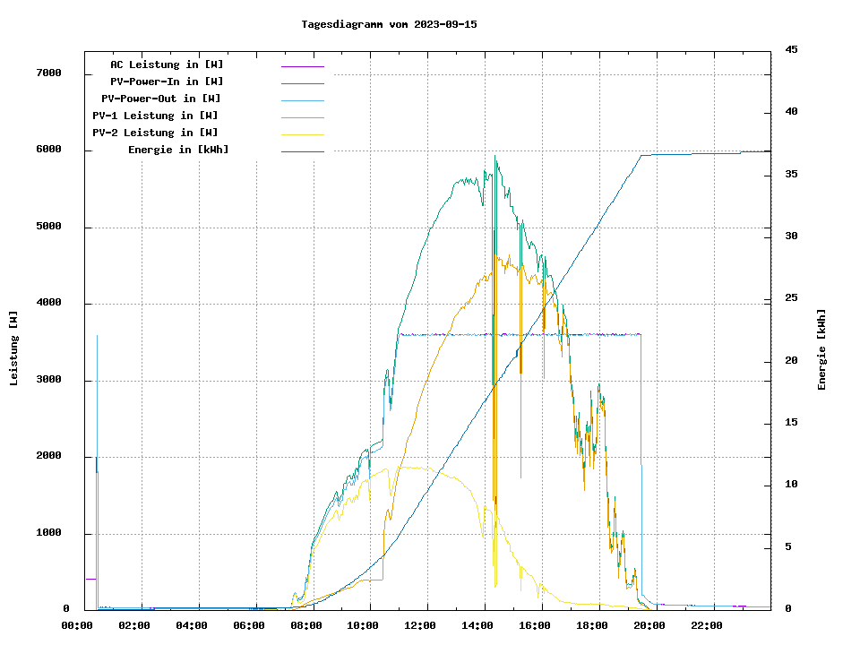This screenshot has height=645, width=860.
Task: Click the yellow PV-2 Leistung legend line sample
Action: [x=302, y=133]
